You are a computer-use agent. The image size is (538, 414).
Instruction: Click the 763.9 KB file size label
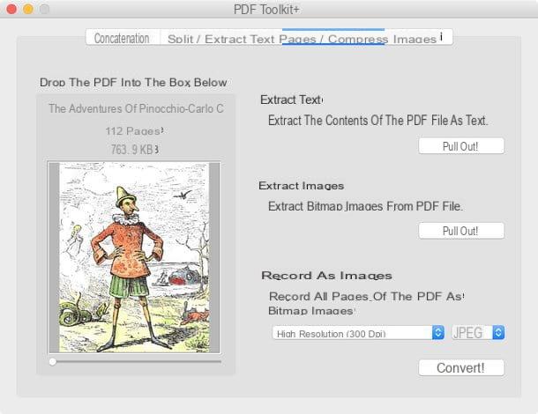(x=134, y=150)
